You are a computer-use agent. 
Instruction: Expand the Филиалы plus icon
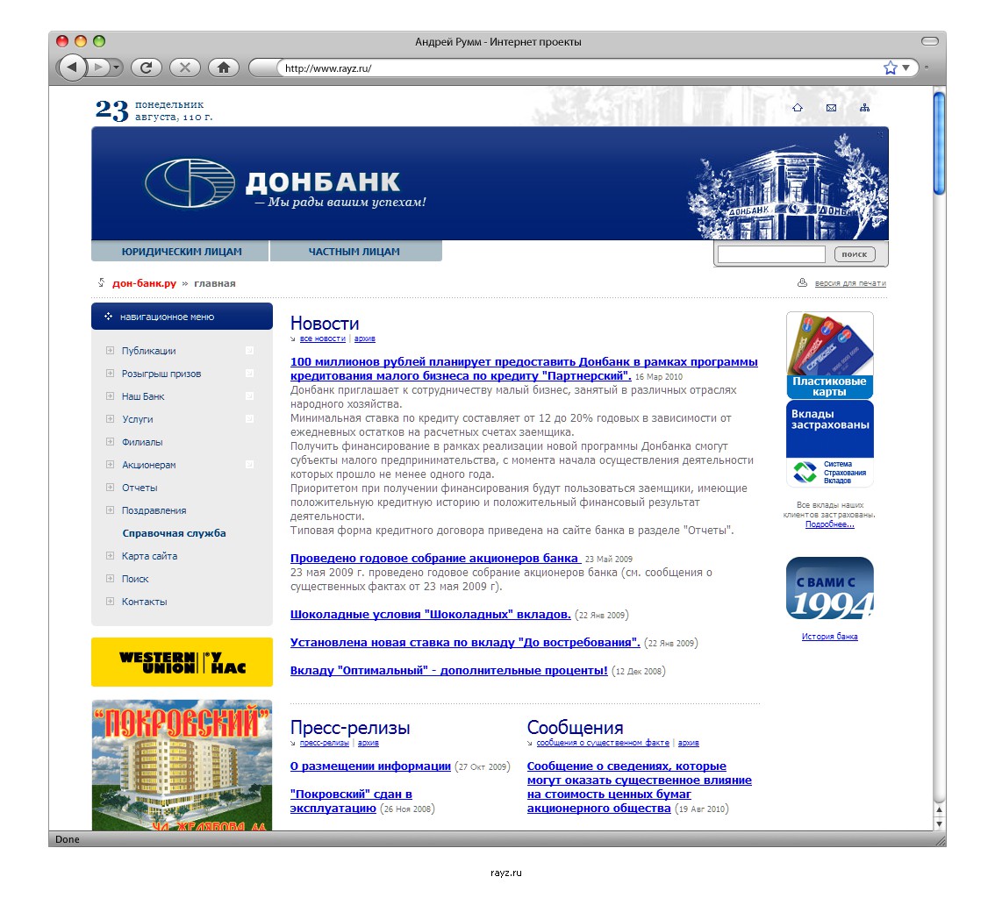pos(110,441)
